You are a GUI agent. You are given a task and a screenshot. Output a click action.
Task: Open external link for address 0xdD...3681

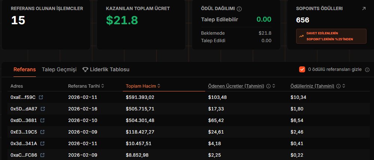tap(42, 120)
